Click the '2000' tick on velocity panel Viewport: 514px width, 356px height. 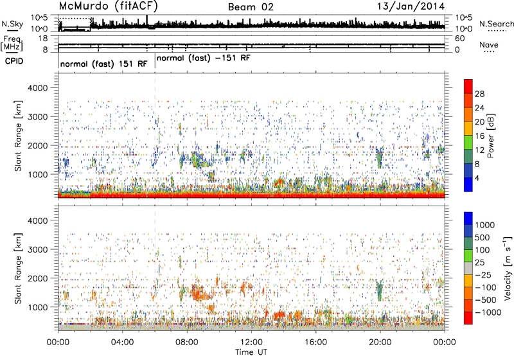pos(38,278)
